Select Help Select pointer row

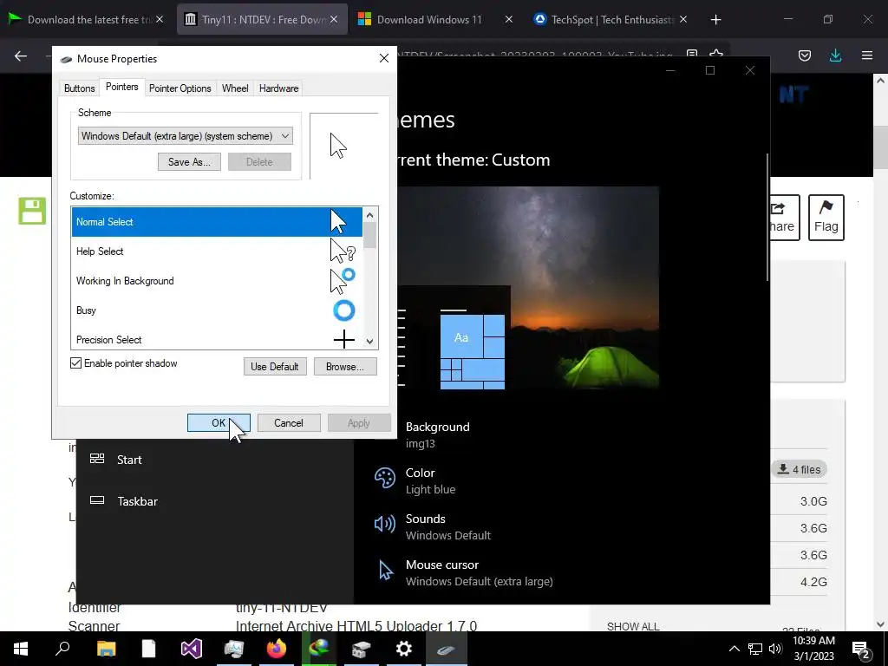217,251
